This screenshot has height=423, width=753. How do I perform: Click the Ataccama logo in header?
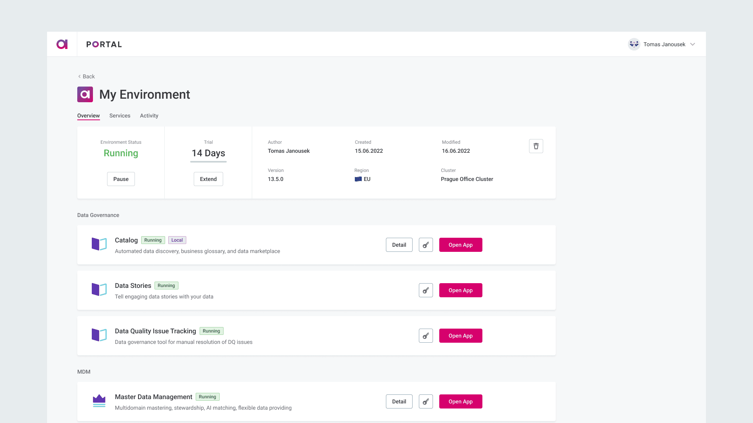click(x=62, y=44)
